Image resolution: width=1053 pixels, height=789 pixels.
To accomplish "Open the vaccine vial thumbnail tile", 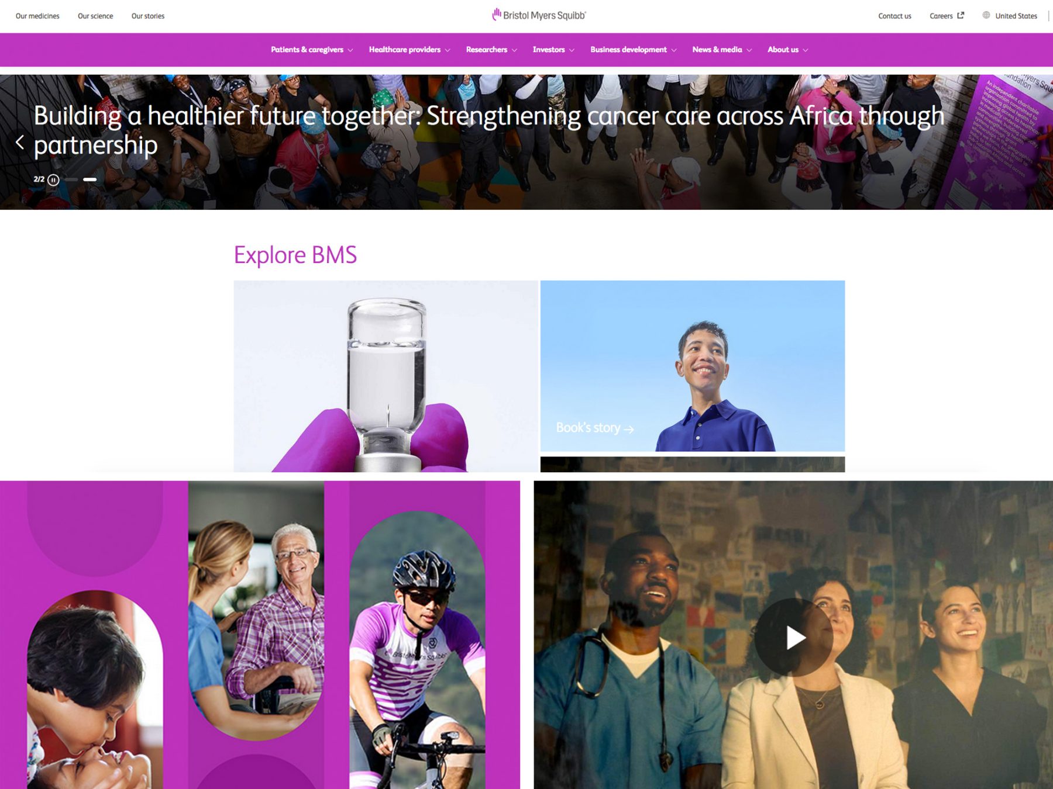I will coord(386,376).
